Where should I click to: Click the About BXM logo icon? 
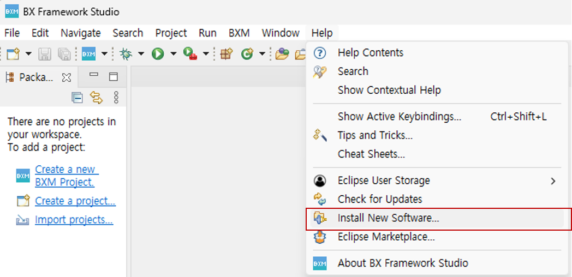[x=320, y=263]
